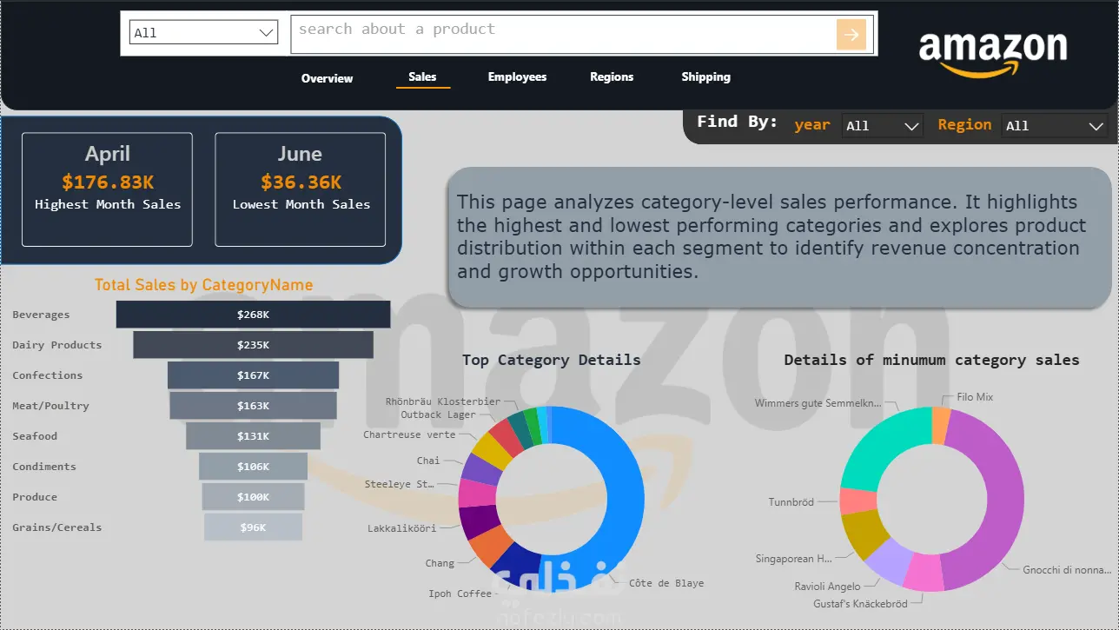Click the product search input field
Viewport: 1119px width, 630px height.
[x=563, y=35]
